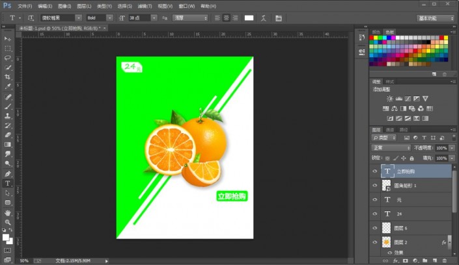This screenshot has width=459, height=265.
Task: Click the center text alignment button
Action: (226, 18)
